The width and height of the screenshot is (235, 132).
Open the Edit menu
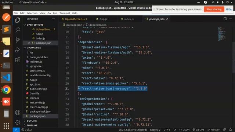tap(22, 13)
